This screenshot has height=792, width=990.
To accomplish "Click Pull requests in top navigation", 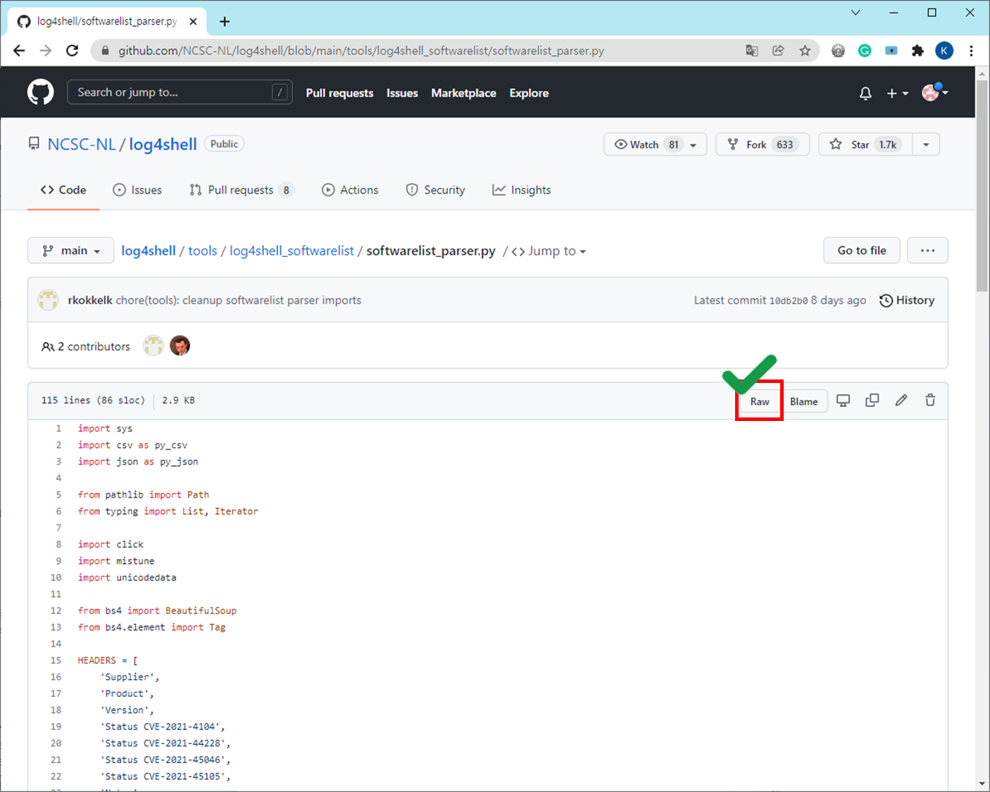I will pos(339,93).
